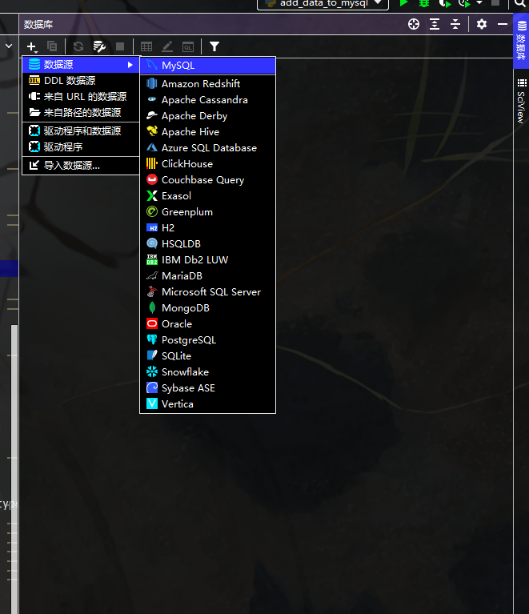Viewport: 529px width, 614px height.
Task: Select Microsoft SQL Server data source
Action: pos(207,292)
